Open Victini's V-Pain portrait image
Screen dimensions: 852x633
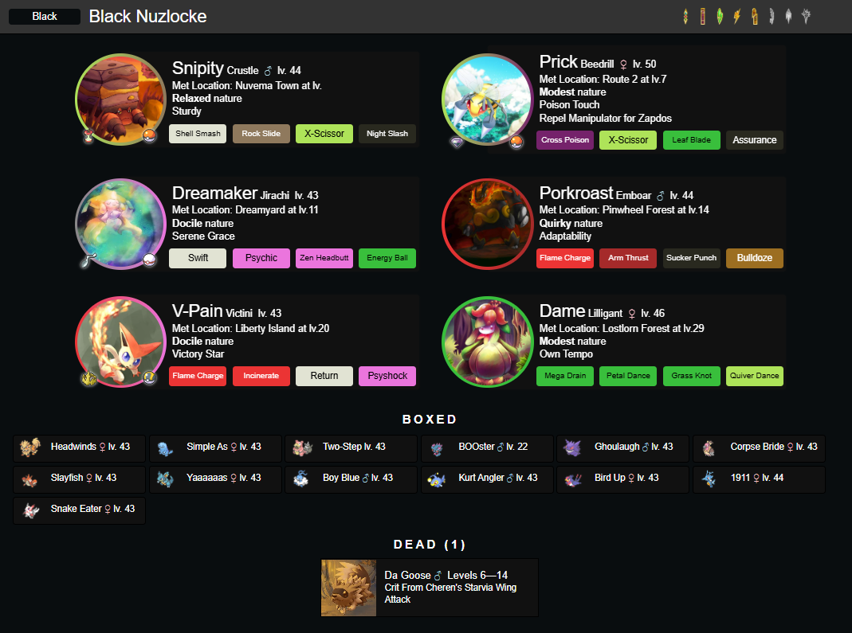pyautogui.click(x=120, y=342)
